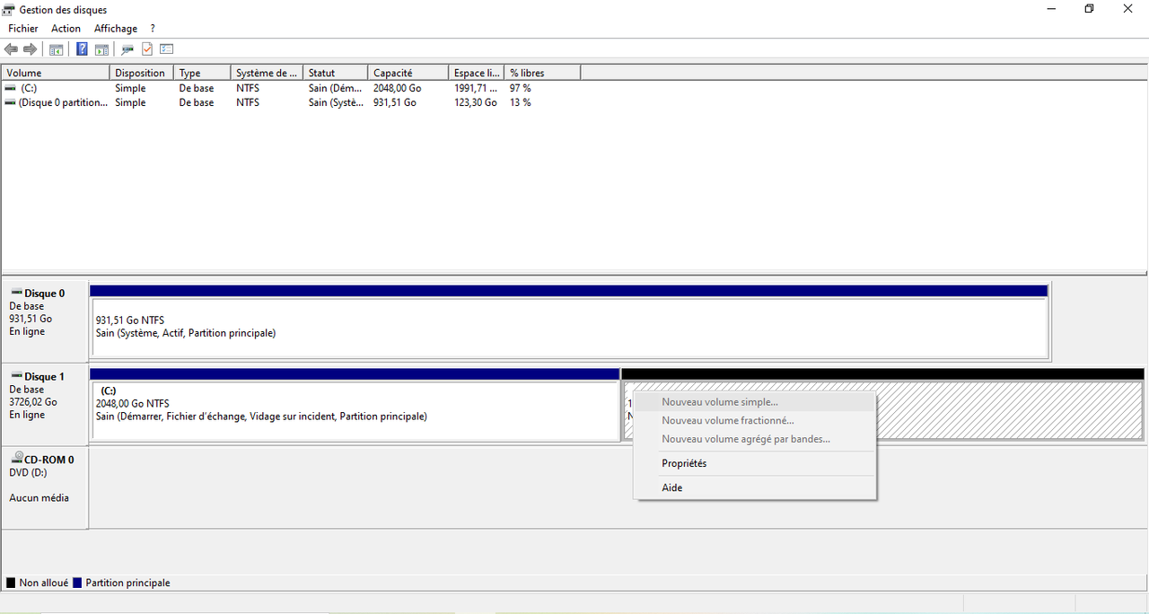Restore down the Gestion des disques window
Screen dimensions: 1149x614
coord(1089,9)
